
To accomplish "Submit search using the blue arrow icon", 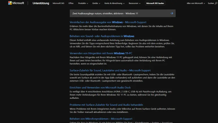I will 172,13.
